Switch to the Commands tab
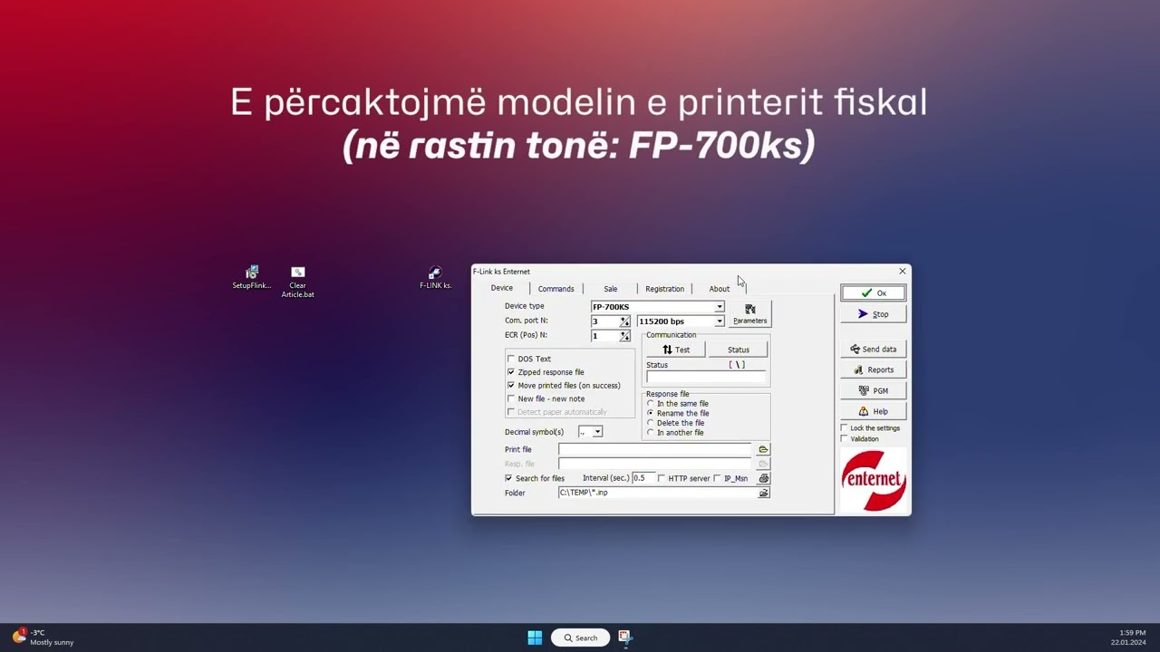Viewport: 1160px width, 652px height. coord(556,289)
